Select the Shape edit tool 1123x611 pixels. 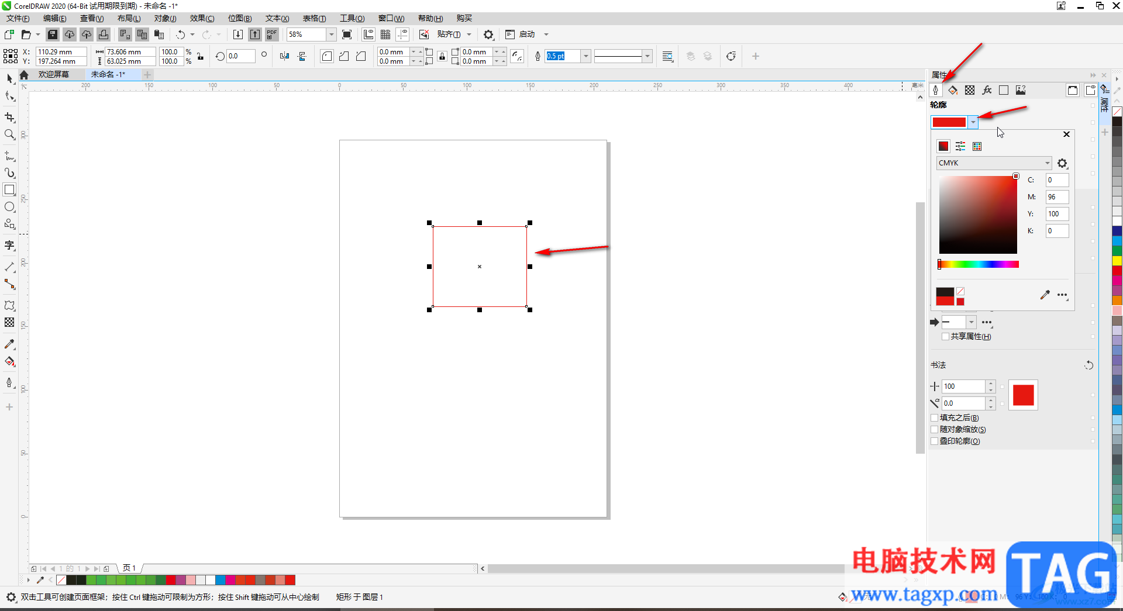click(x=9, y=95)
